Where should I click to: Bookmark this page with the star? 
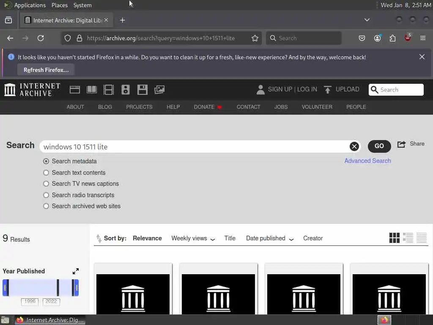pos(255,38)
